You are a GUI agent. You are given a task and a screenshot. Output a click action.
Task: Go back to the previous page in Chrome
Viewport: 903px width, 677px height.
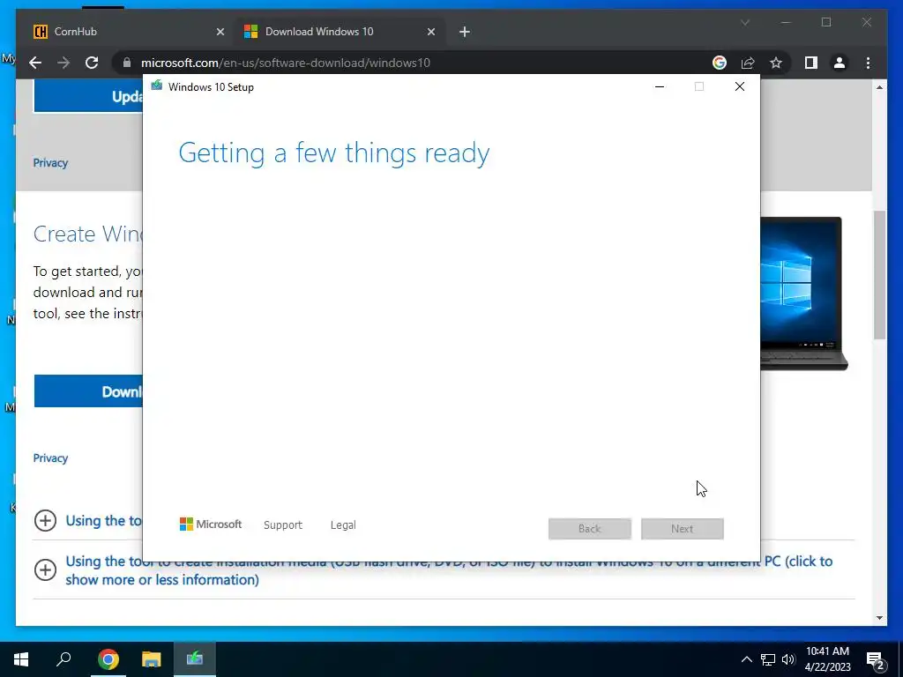(x=35, y=63)
